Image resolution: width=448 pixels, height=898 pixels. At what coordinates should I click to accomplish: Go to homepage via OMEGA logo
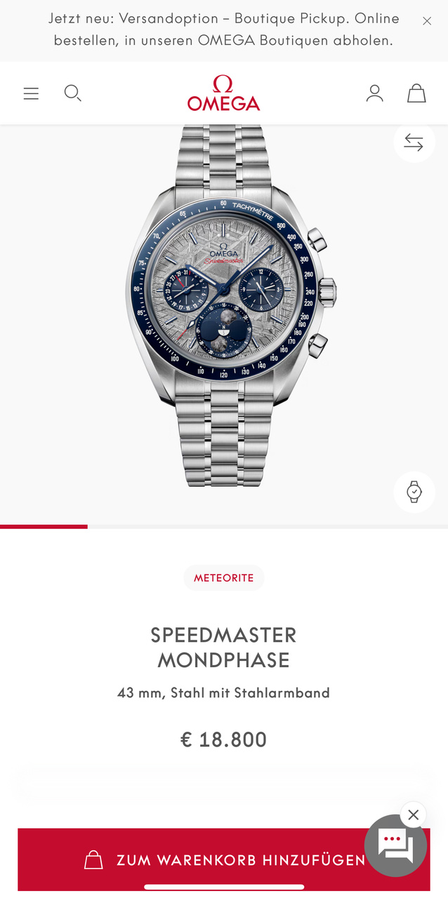224,93
